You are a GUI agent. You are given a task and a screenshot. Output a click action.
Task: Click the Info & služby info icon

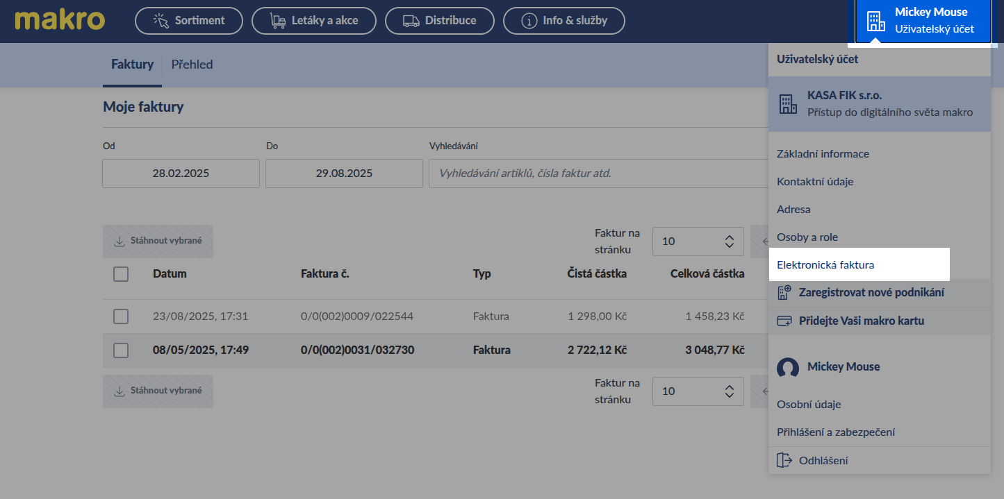pyautogui.click(x=529, y=21)
